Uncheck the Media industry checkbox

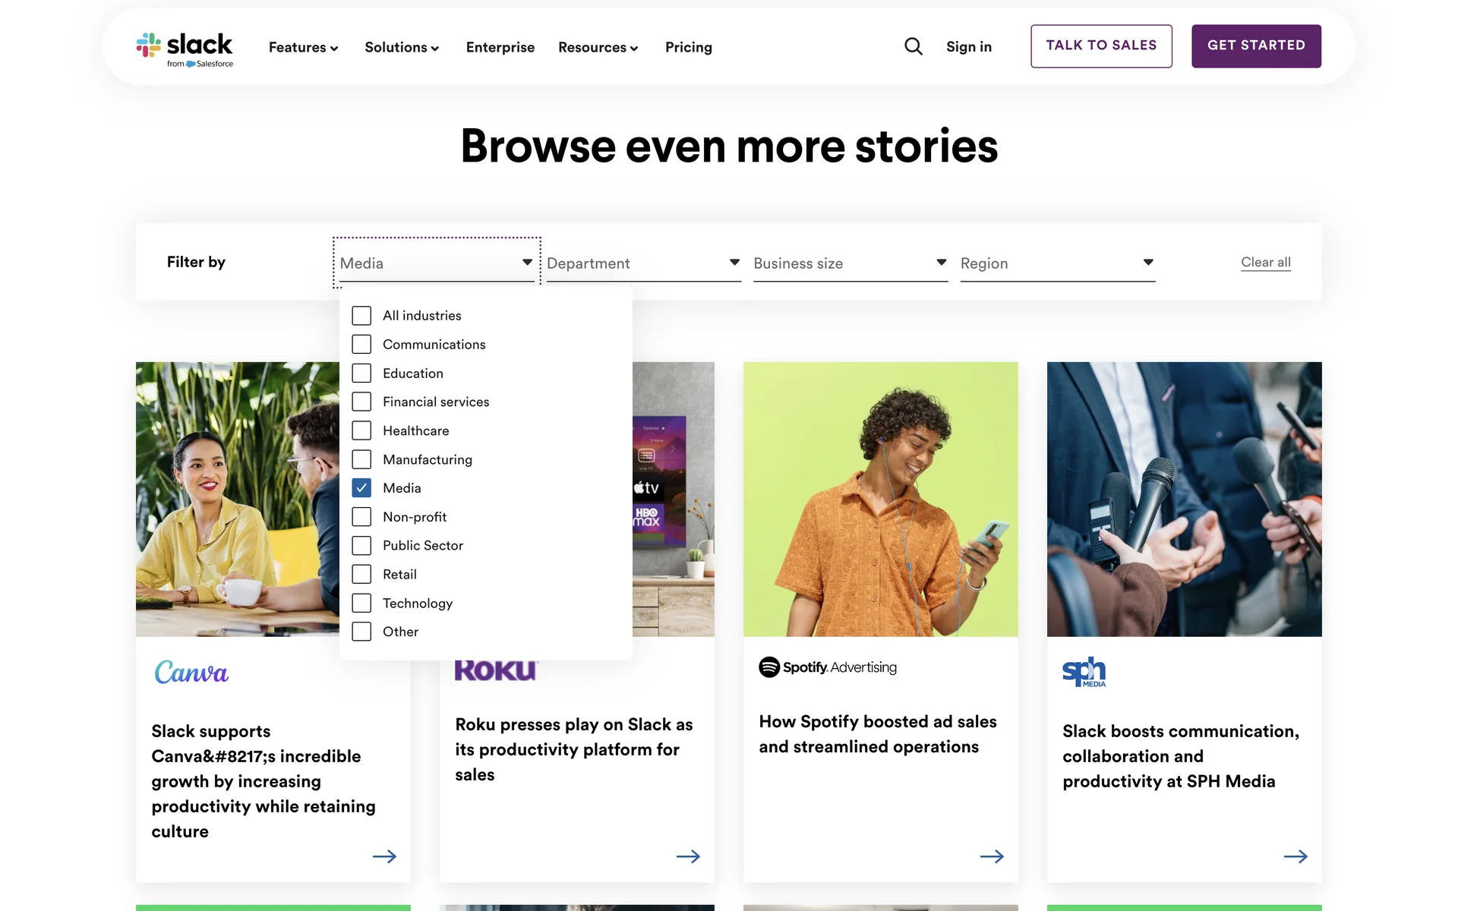tap(361, 488)
